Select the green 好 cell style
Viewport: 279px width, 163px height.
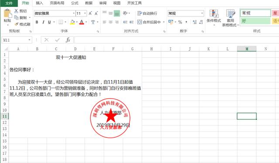coord(255,21)
